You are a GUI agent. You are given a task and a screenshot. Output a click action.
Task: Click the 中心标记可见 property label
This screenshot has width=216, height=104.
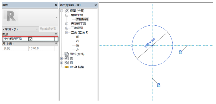coord(13,39)
